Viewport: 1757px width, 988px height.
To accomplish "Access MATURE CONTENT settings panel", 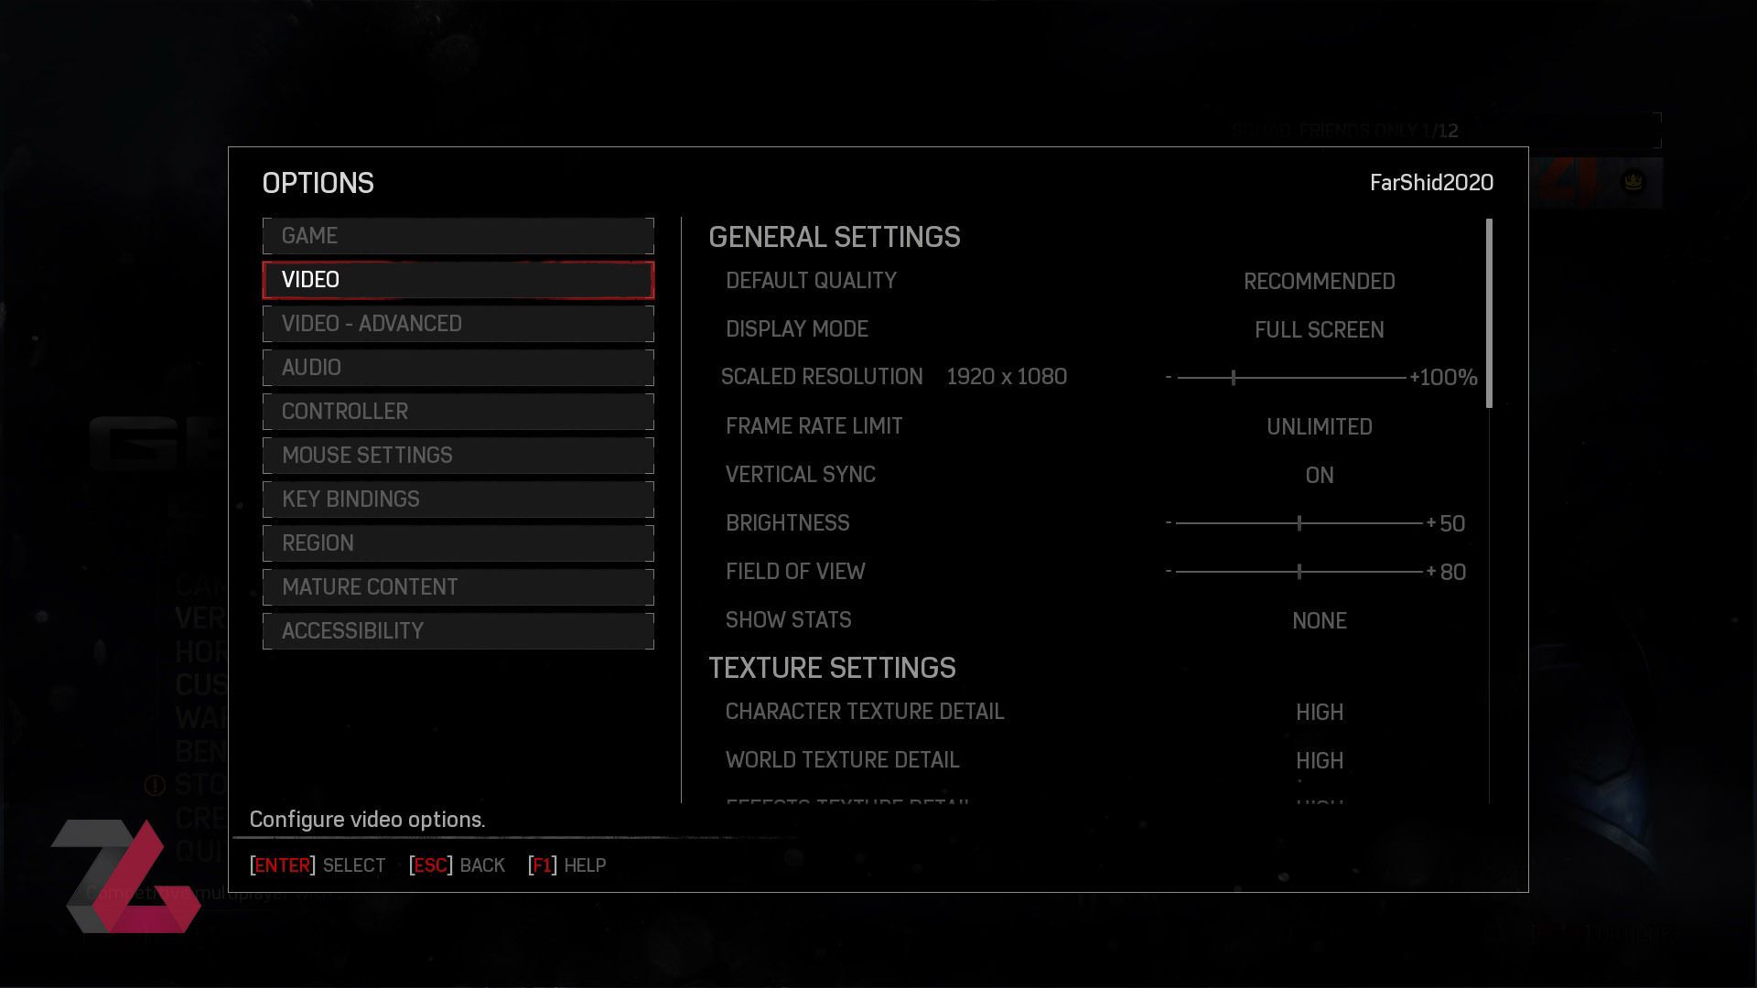I will pyautogui.click(x=458, y=586).
